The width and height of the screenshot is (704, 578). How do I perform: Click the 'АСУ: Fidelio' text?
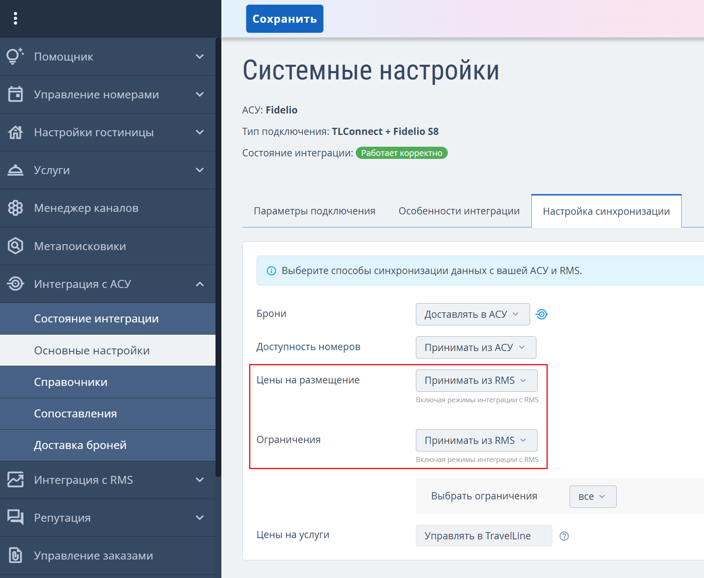270,110
